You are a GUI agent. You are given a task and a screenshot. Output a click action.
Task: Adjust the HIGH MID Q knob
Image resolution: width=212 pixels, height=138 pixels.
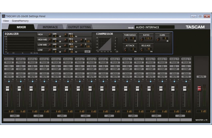click(82, 40)
